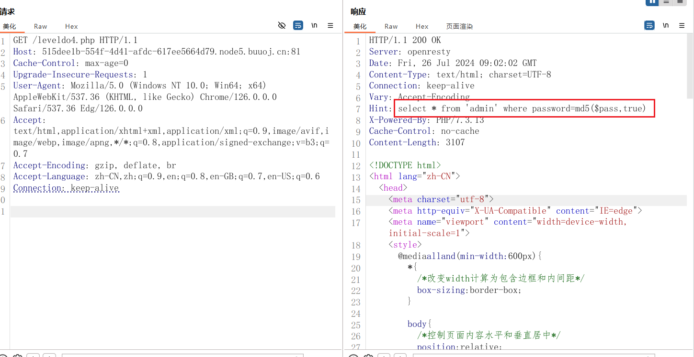Click the HTTP/1.1 200 OK status line
The height and width of the screenshot is (357, 694).
tap(405, 40)
